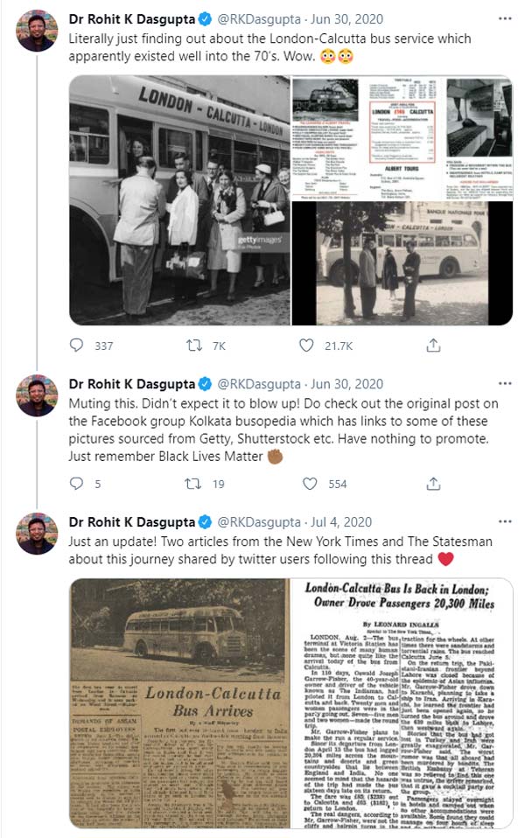525x838 pixels.
Task: Open the London-Calcutta Bus Arrives newspaper clipping
Action: 175,709
